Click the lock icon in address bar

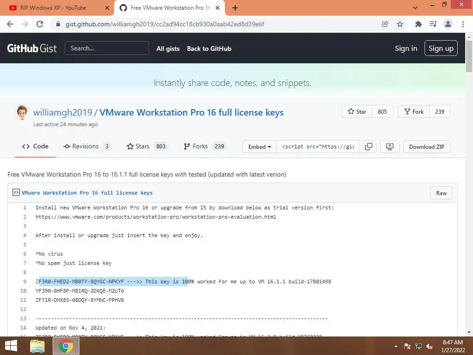point(58,24)
